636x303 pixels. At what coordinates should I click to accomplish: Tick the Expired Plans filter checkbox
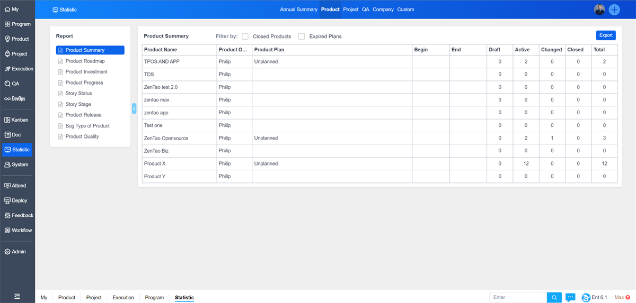tap(302, 36)
